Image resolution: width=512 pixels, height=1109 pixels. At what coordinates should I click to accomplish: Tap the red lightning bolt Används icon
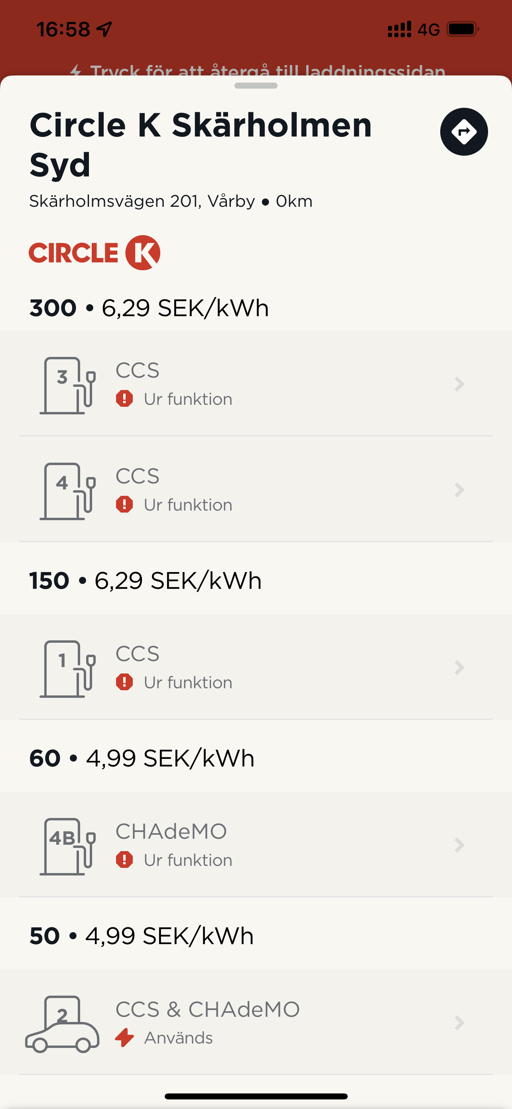(x=125, y=1038)
